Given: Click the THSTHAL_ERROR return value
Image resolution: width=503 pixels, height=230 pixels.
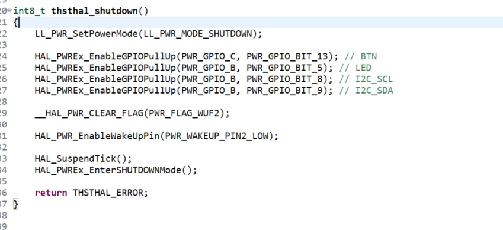Looking at the screenshot, I should point(107,193).
